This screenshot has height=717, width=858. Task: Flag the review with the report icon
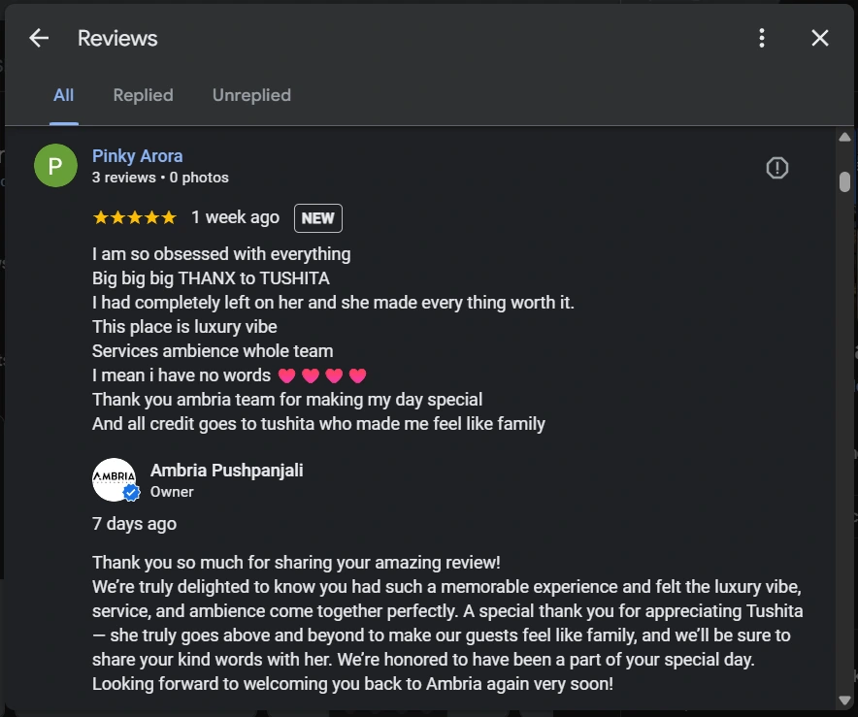pos(776,168)
